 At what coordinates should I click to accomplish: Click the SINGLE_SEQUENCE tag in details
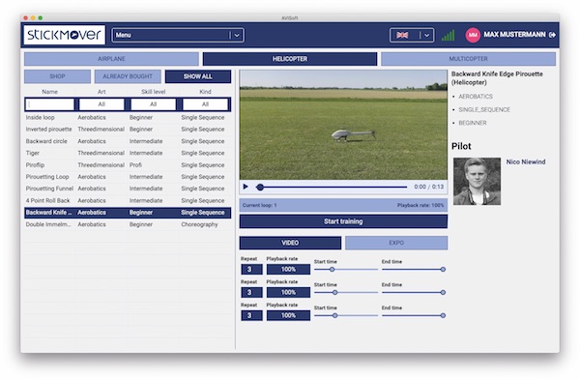(x=484, y=109)
